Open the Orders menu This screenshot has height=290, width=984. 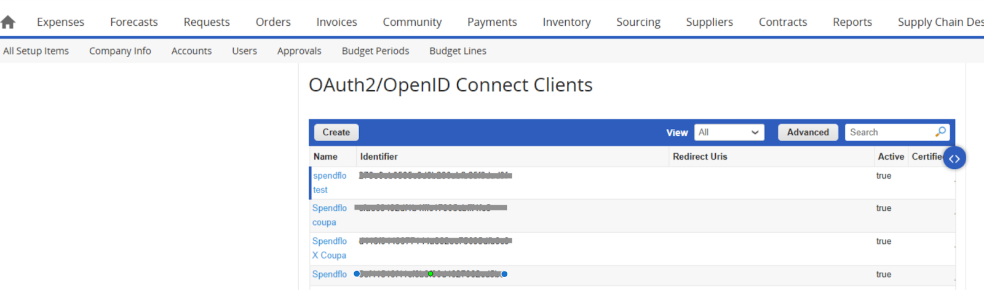(x=273, y=22)
